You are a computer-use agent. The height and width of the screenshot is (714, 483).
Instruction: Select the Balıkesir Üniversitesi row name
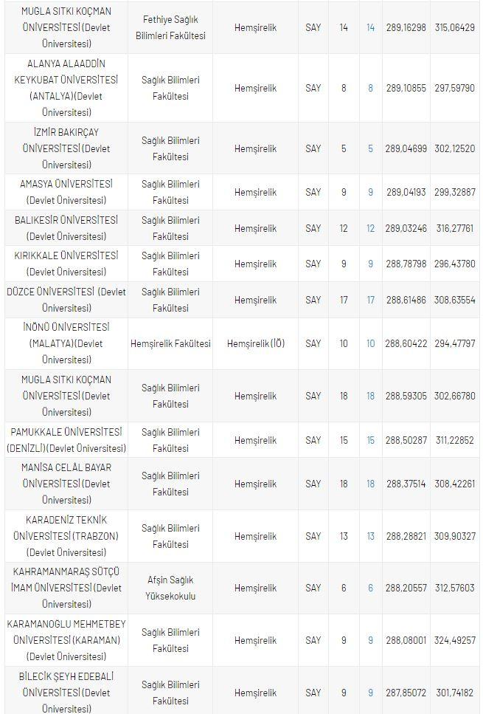(x=66, y=228)
